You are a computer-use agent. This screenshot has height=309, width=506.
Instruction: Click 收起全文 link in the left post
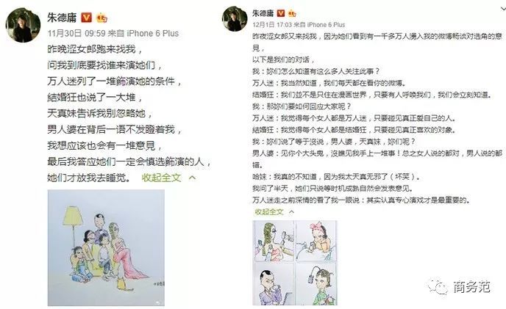coord(161,178)
